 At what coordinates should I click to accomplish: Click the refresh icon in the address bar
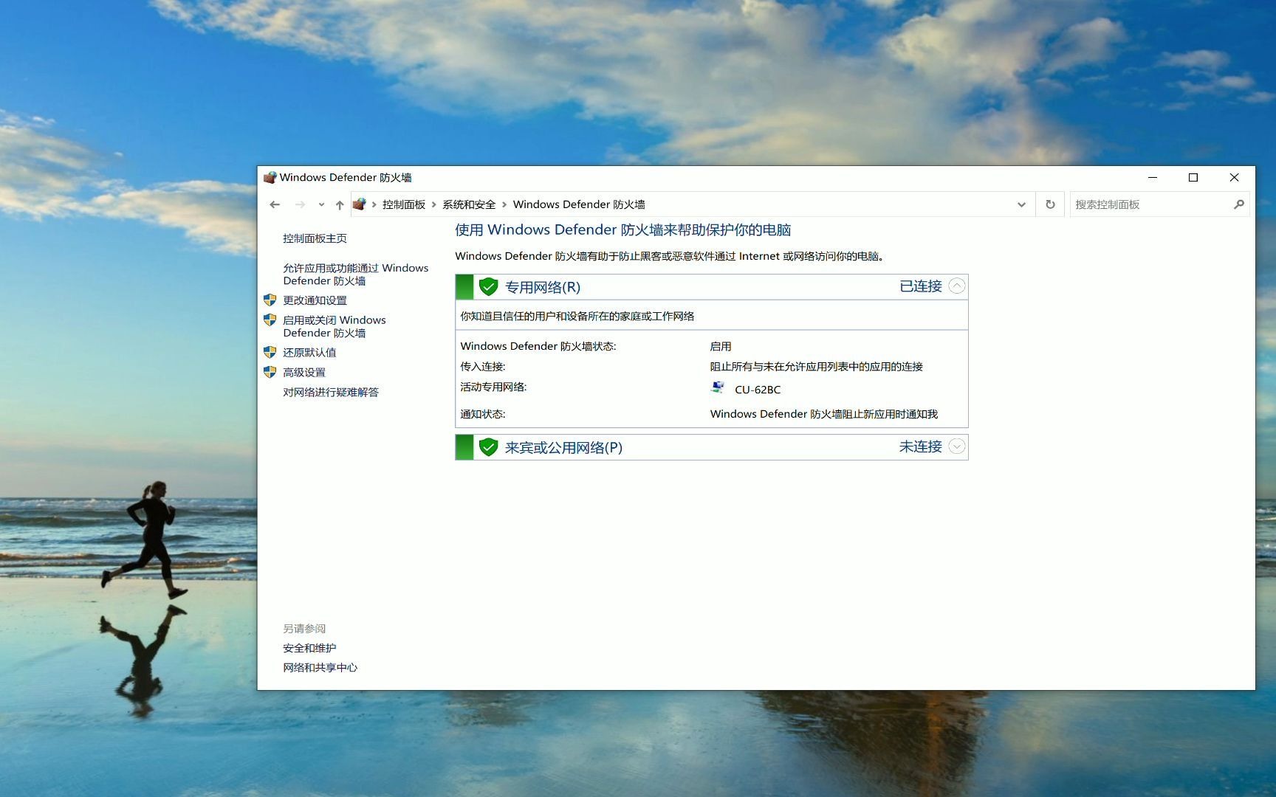click(x=1049, y=204)
